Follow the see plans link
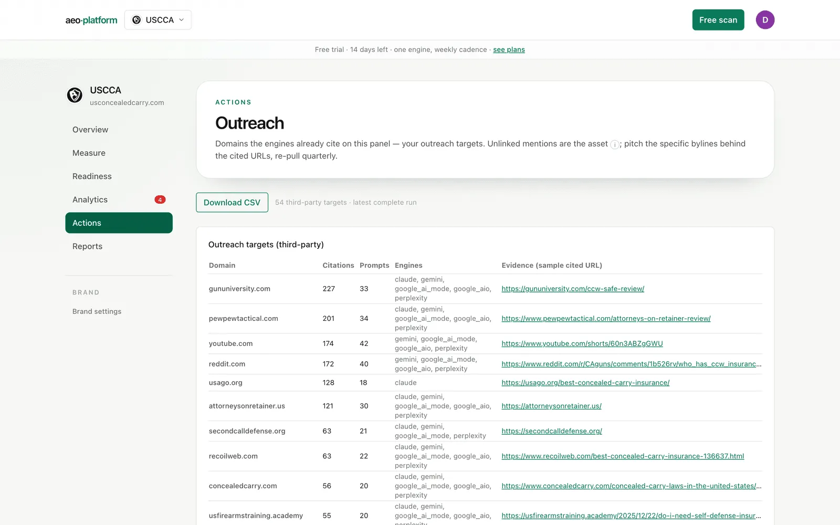Viewport: 840px width, 525px height. (509, 49)
